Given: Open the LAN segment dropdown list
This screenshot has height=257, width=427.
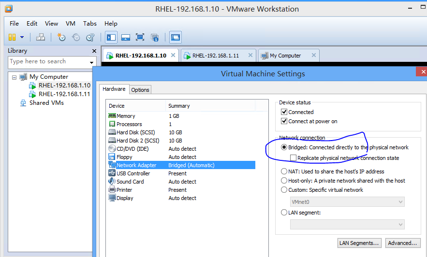Looking at the screenshot, I should (x=347, y=224).
